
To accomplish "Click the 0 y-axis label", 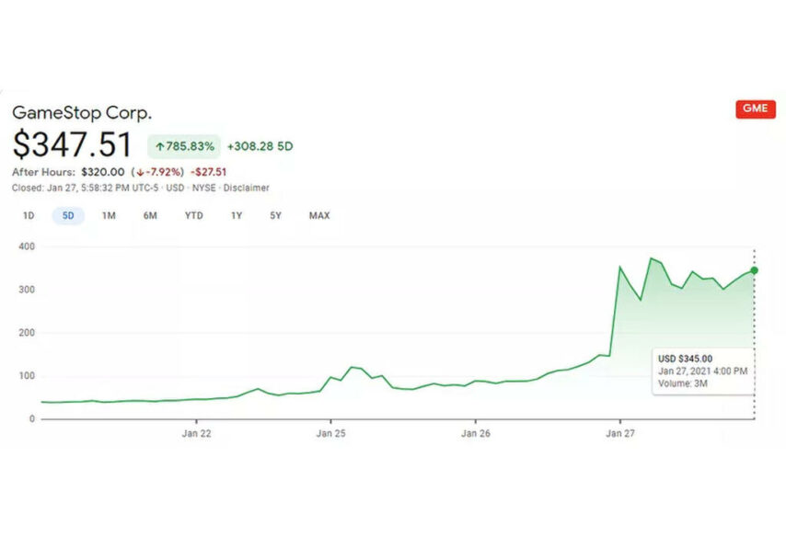I will tap(32, 418).
